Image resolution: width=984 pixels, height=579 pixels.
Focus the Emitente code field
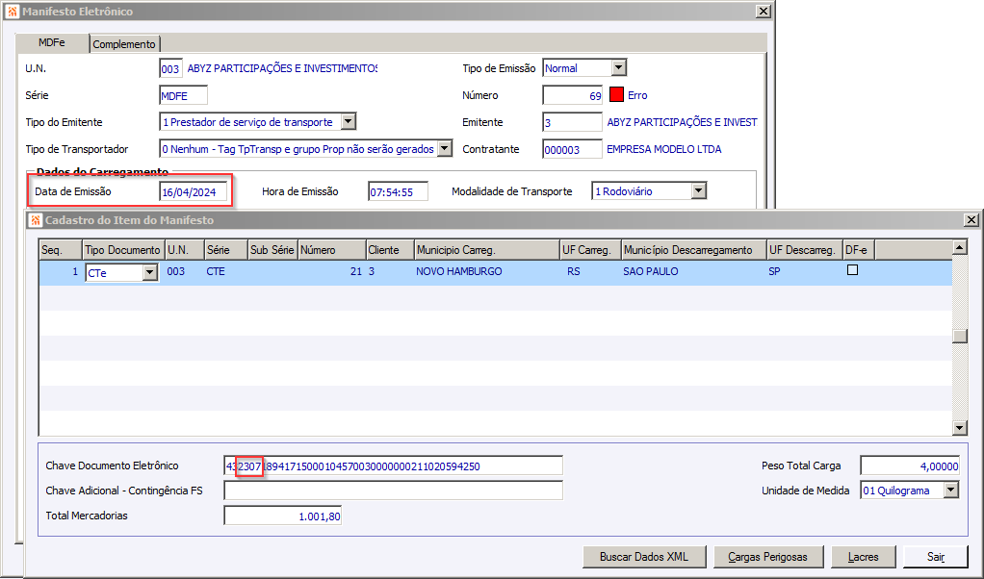[x=572, y=122]
